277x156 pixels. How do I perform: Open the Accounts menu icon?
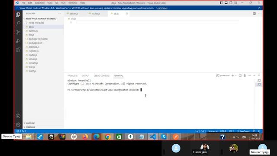18,116
